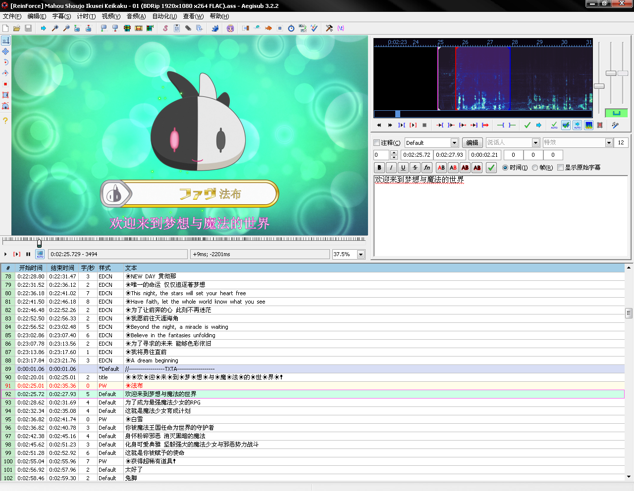The image size is (634, 491).
Task: Toggle the 注释 comment checkbox
Action: pos(377,143)
